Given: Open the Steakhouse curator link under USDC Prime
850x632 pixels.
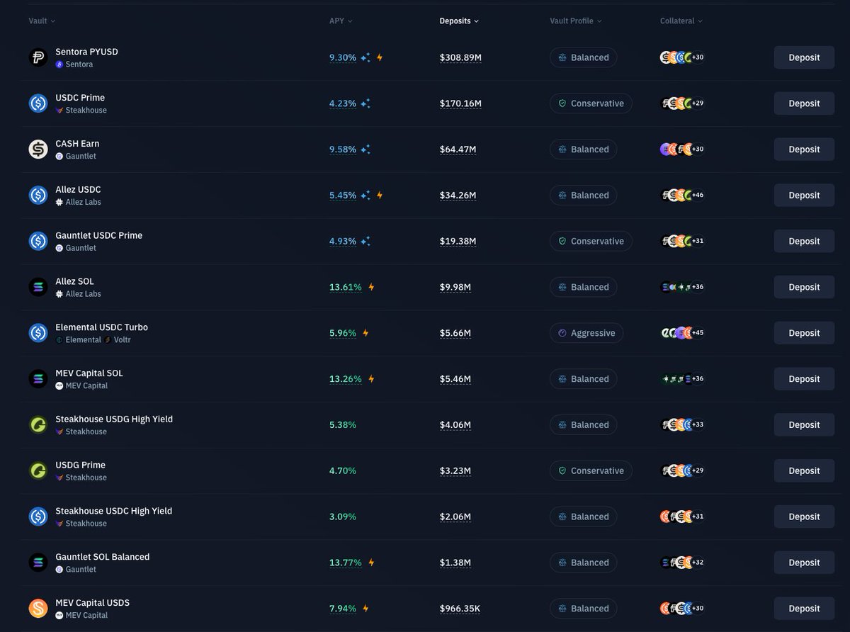Looking at the screenshot, I should click(x=81, y=111).
